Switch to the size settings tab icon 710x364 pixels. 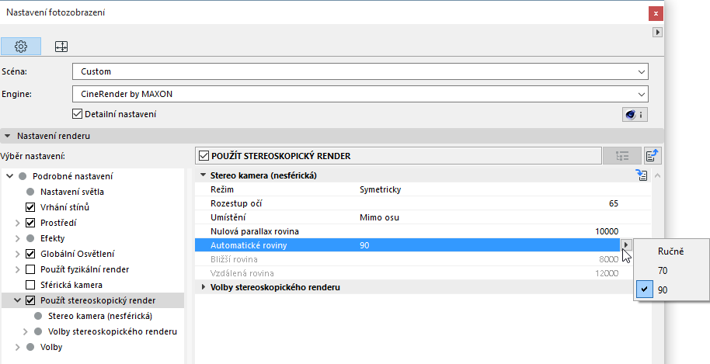[61, 47]
